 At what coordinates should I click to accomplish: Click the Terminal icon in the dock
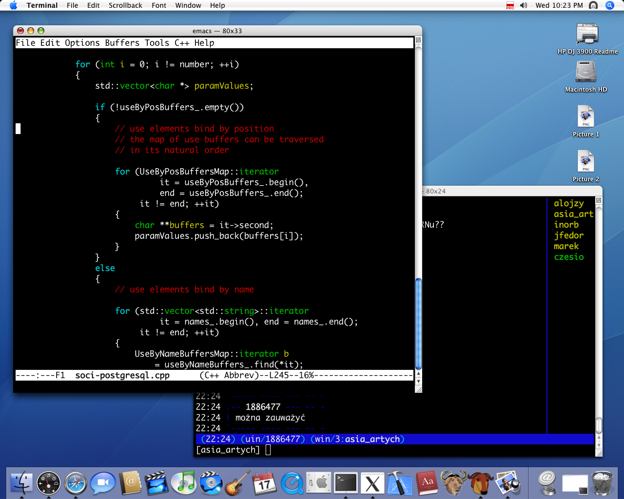(346, 483)
